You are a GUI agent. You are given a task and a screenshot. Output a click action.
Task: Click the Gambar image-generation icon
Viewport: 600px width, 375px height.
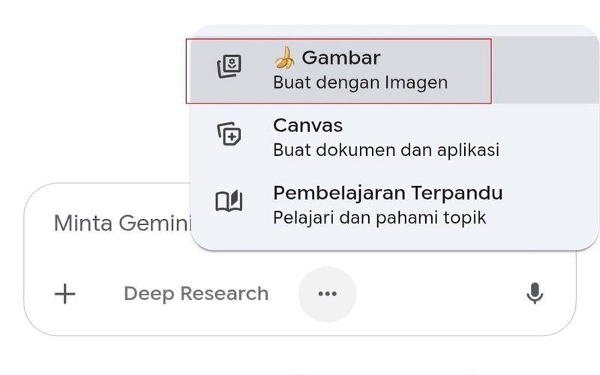point(229,66)
